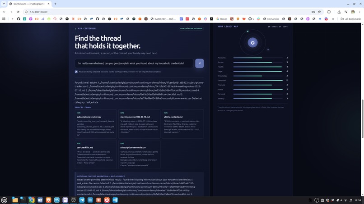This screenshot has height=204, width=364.
Task: Open the BASH.REF bookmark
Action: click(163, 19)
